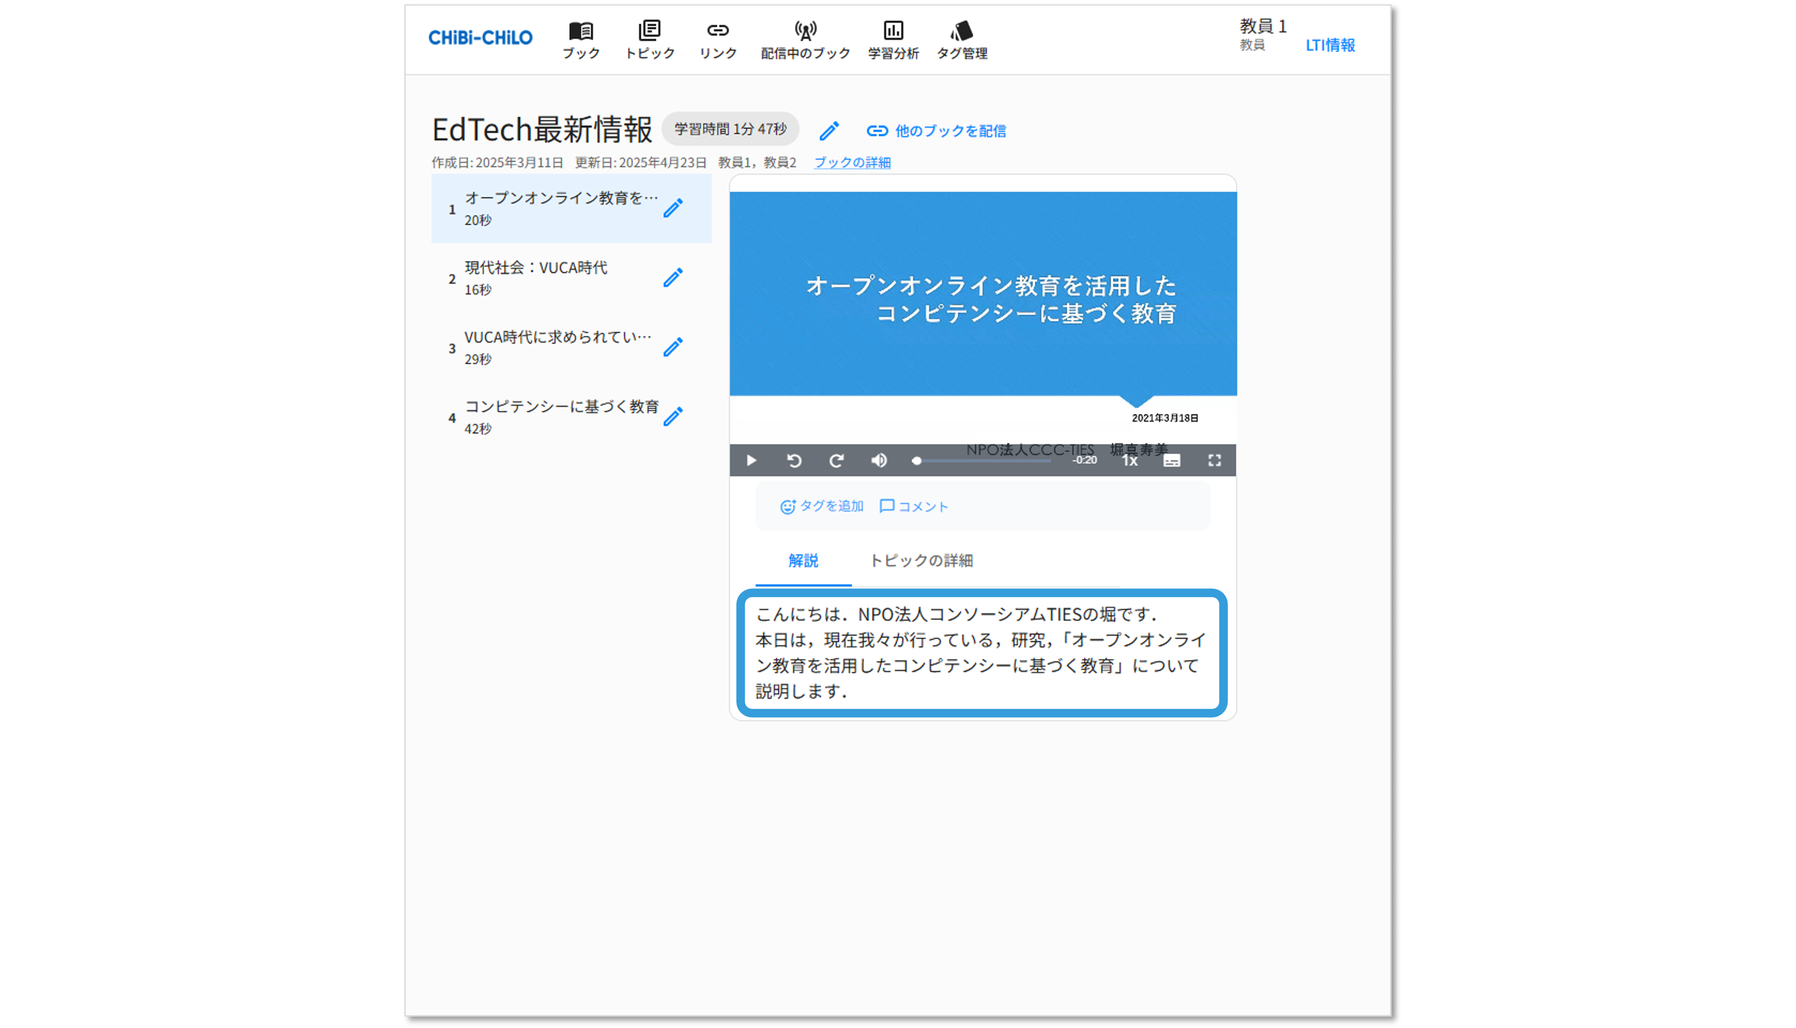Rewind the video with the back icon
This screenshot has height=1028, width=1796.
point(794,460)
